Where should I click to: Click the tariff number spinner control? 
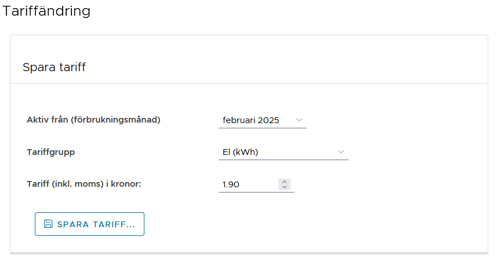click(x=284, y=184)
